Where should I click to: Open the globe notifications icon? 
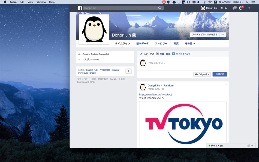pyautogui.click(x=241, y=8)
